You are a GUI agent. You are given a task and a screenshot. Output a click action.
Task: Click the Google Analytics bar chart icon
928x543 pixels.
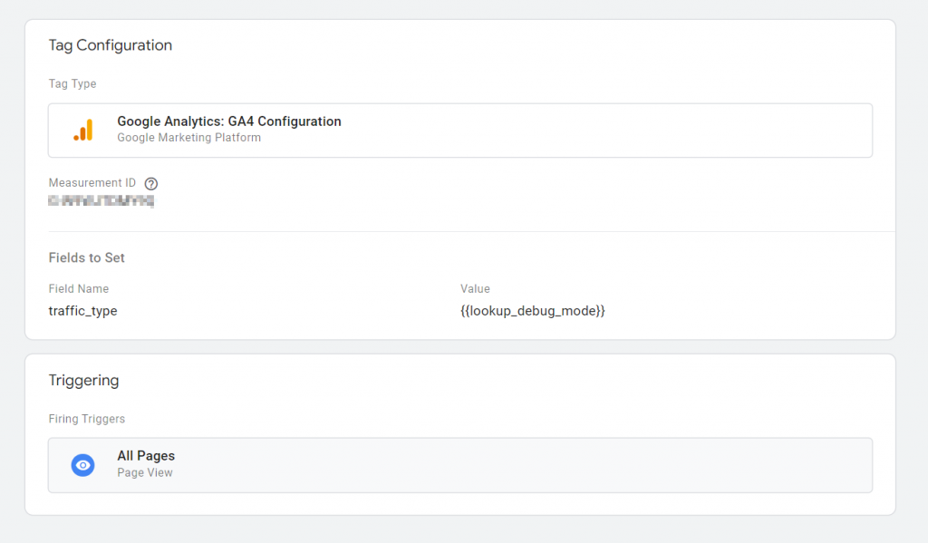tap(83, 131)
